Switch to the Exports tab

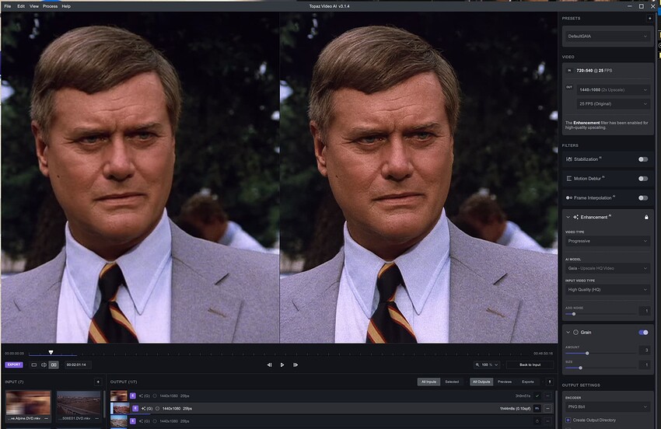(528, 382)
